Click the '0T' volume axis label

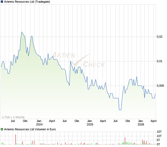(158, 144)
